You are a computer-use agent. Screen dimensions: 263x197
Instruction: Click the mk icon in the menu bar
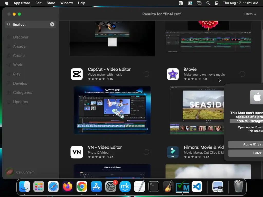click(181, 3)
